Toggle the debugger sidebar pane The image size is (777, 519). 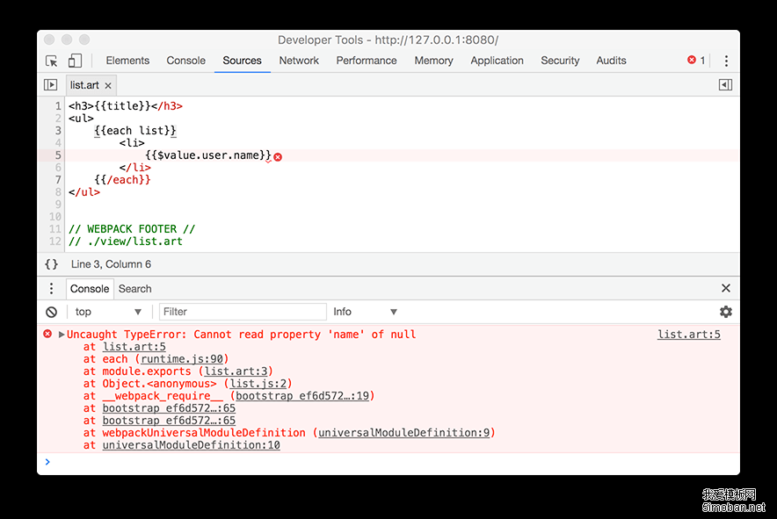tap(725, 85)
